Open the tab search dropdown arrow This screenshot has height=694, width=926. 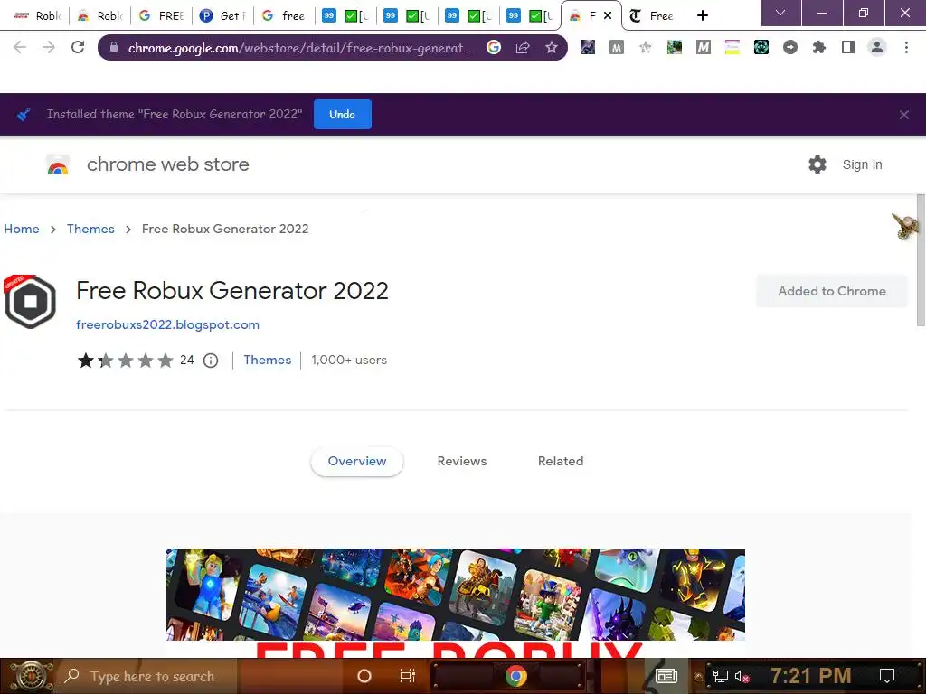780,13
